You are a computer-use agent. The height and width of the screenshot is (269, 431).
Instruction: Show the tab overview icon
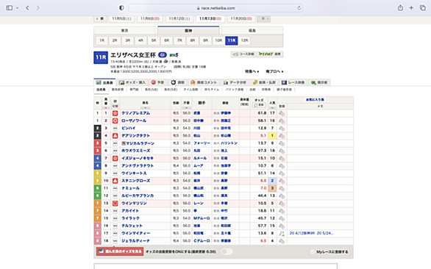(422, 7)
